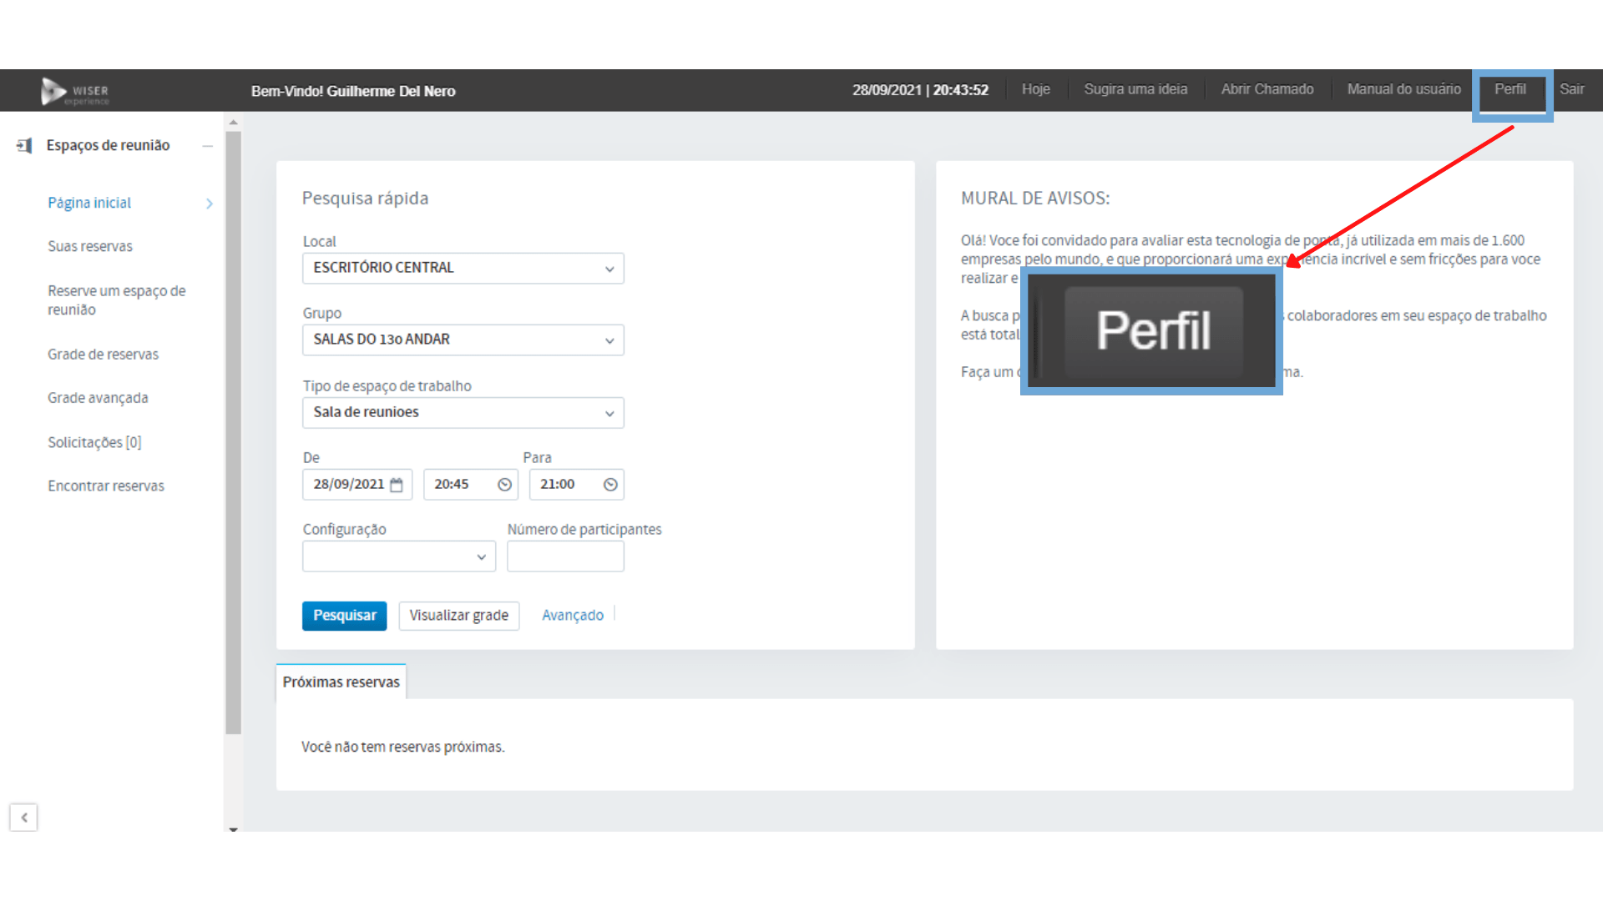The width and height of the screenshot is (1603, 901).
Task: Open Reserve um espaço de reunião
Action: (x=117, y=300)
